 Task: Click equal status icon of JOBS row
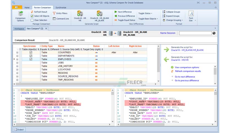(96, 63)
